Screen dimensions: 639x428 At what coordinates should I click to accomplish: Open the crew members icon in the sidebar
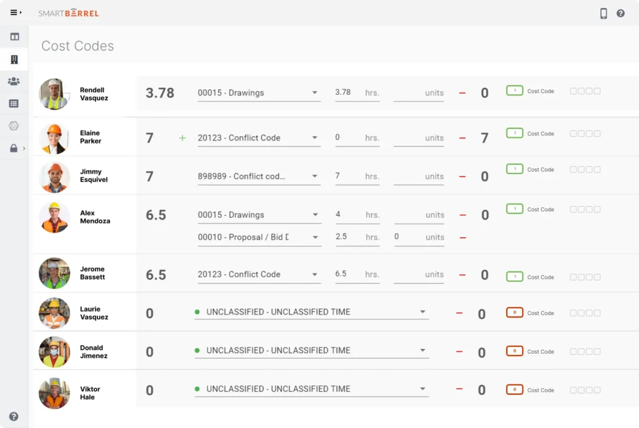click(x=14, y=81)
